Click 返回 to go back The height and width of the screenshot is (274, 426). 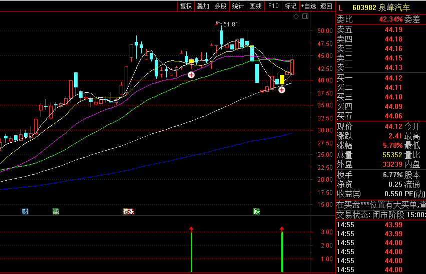[x=326, y=6]
